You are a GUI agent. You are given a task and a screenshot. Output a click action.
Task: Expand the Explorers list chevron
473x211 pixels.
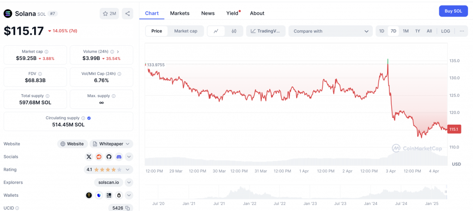tap(129, 182)
